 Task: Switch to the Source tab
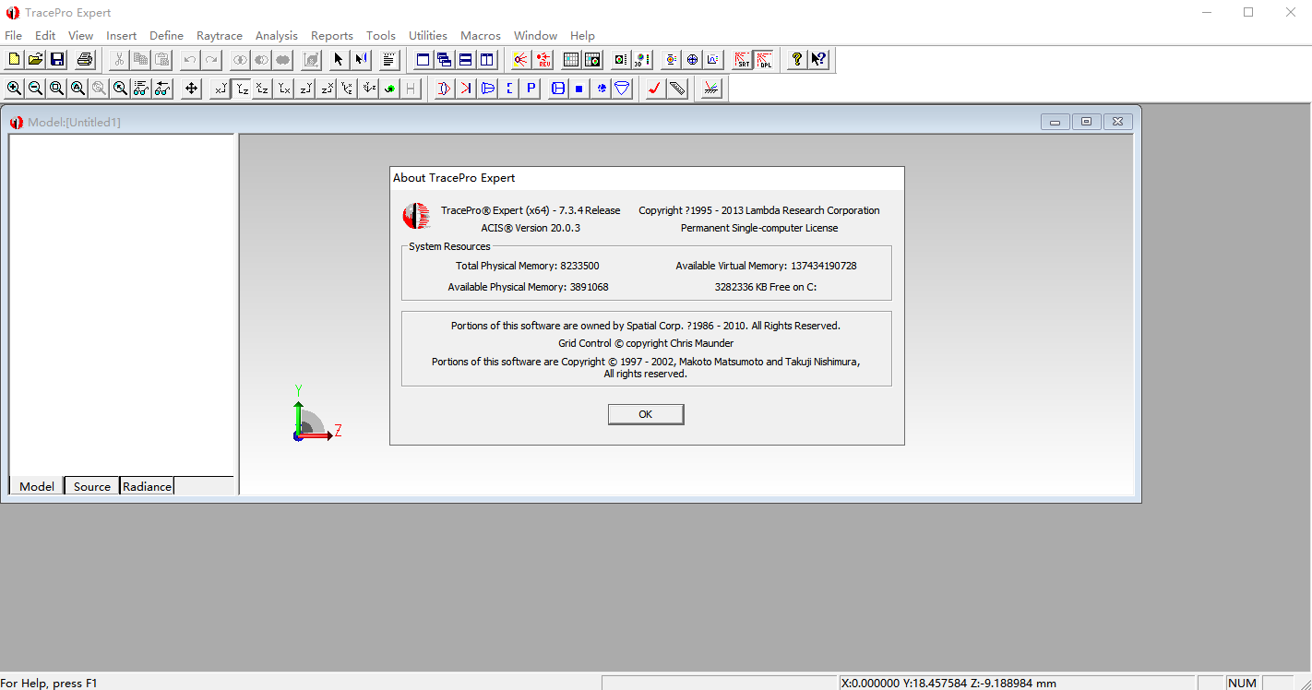click(91, 486)
